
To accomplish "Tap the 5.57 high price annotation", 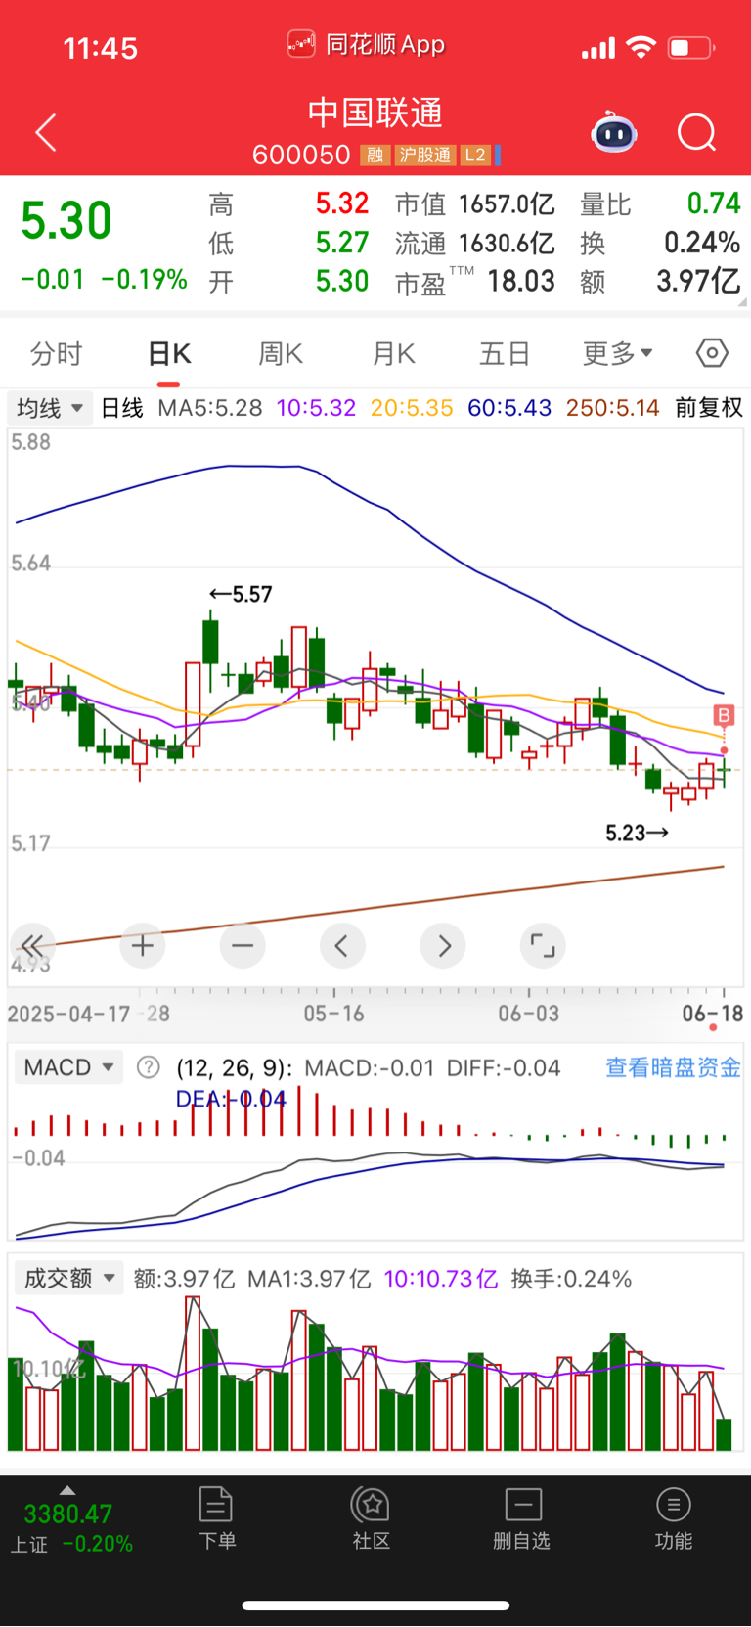I will click(241, 594).
